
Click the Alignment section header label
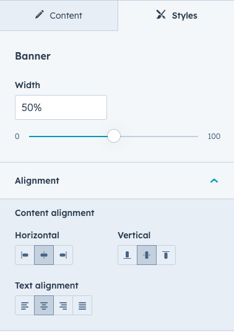click(37, 181)
